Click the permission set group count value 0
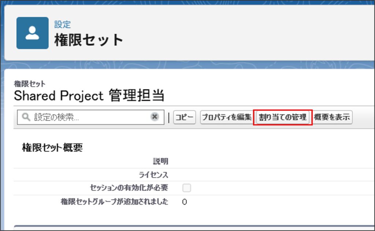Viewport: 375px width, 231px height. [185, 202]
